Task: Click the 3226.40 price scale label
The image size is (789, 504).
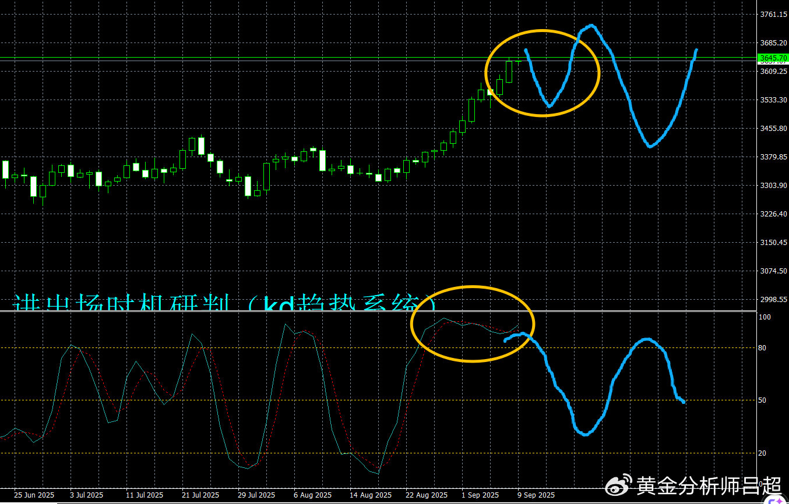Action: (774, 214)
